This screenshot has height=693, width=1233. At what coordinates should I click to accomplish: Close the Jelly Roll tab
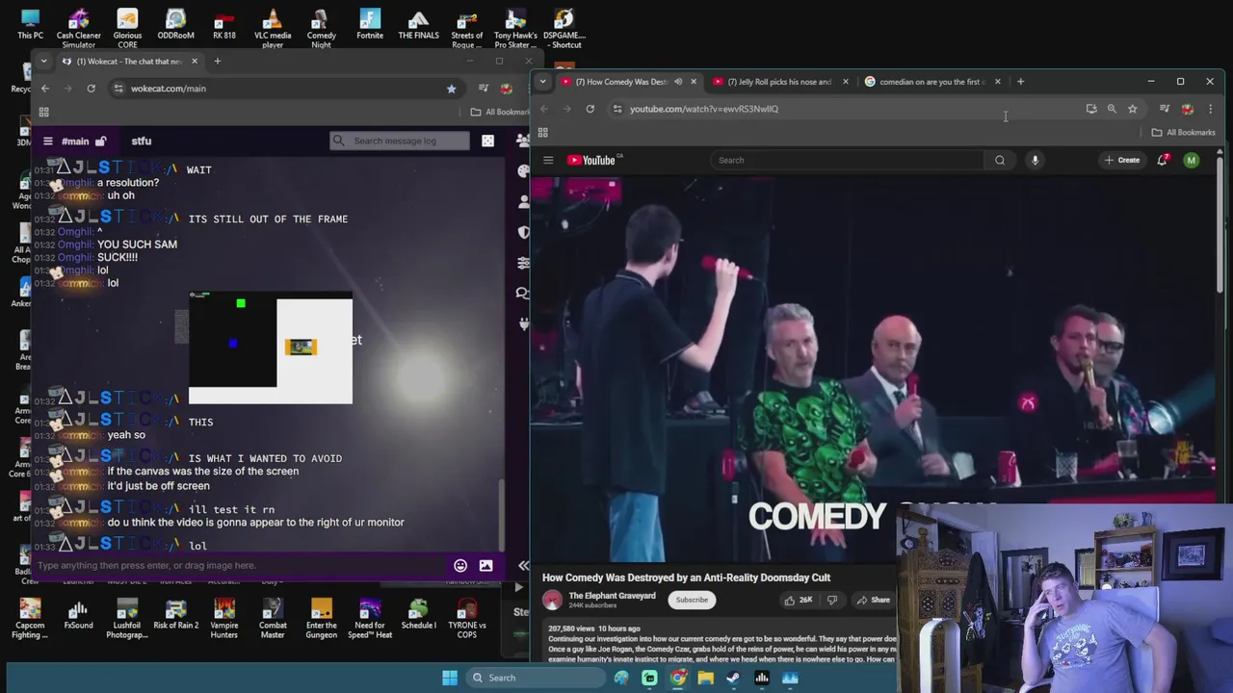(x=846, y=82)
